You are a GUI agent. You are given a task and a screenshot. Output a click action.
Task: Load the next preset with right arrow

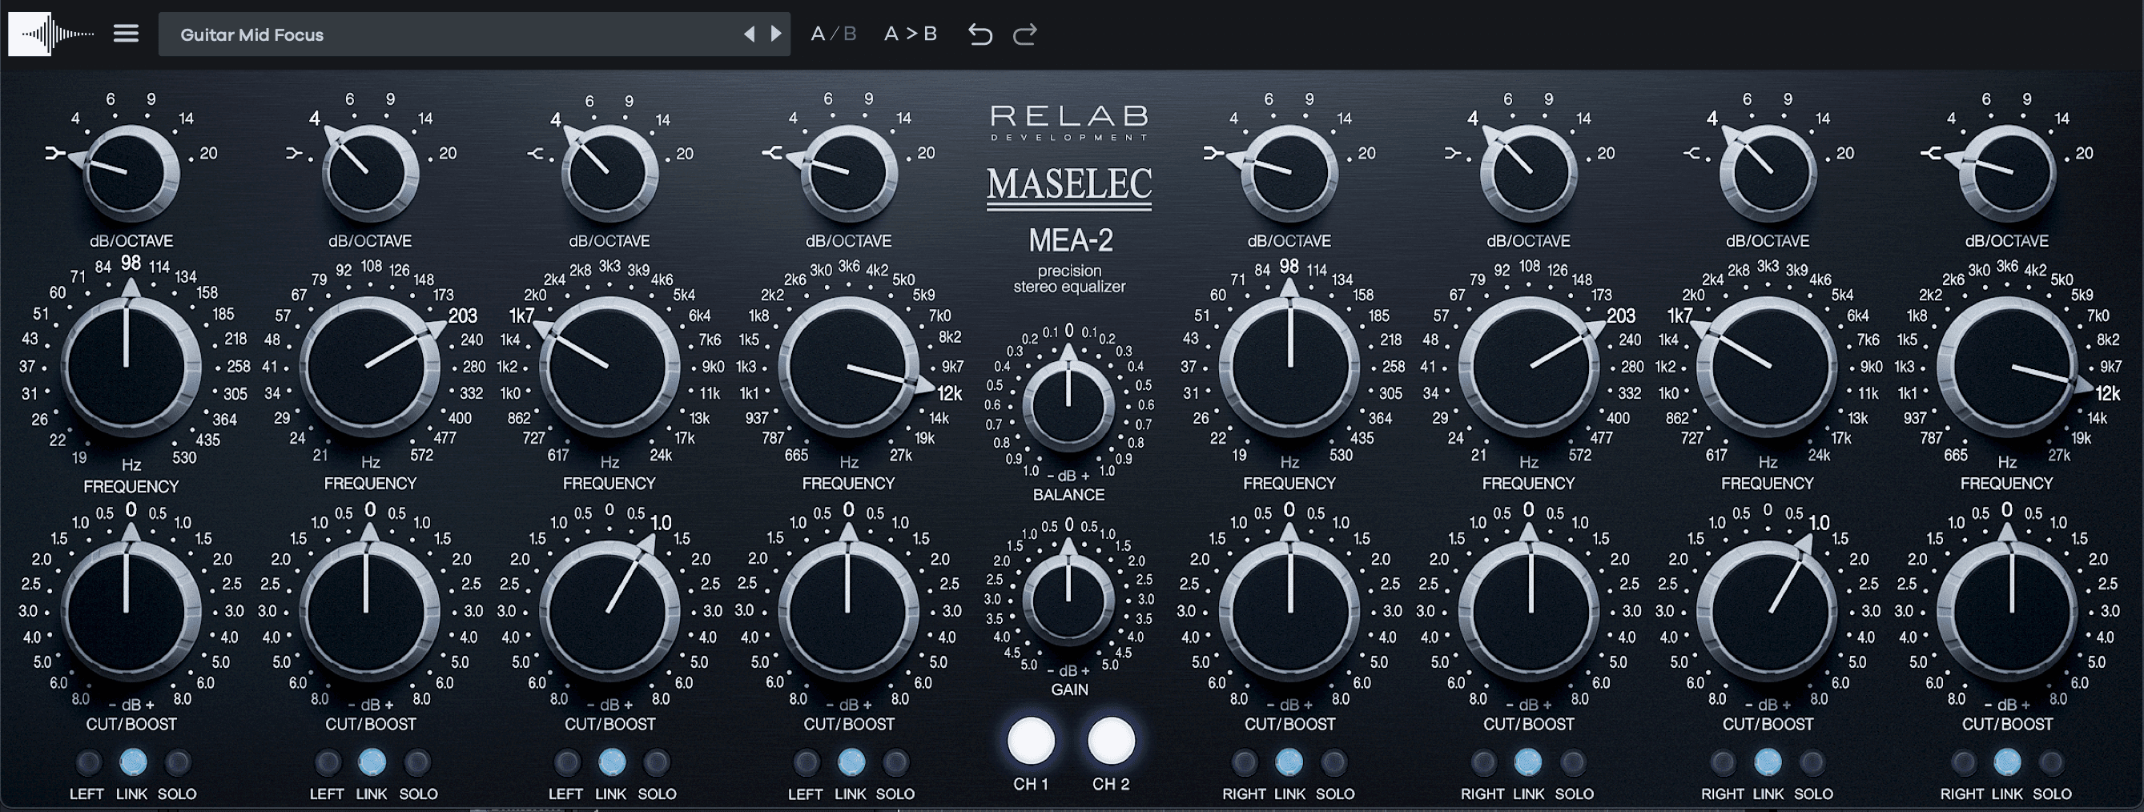click(x=777, y=34)
